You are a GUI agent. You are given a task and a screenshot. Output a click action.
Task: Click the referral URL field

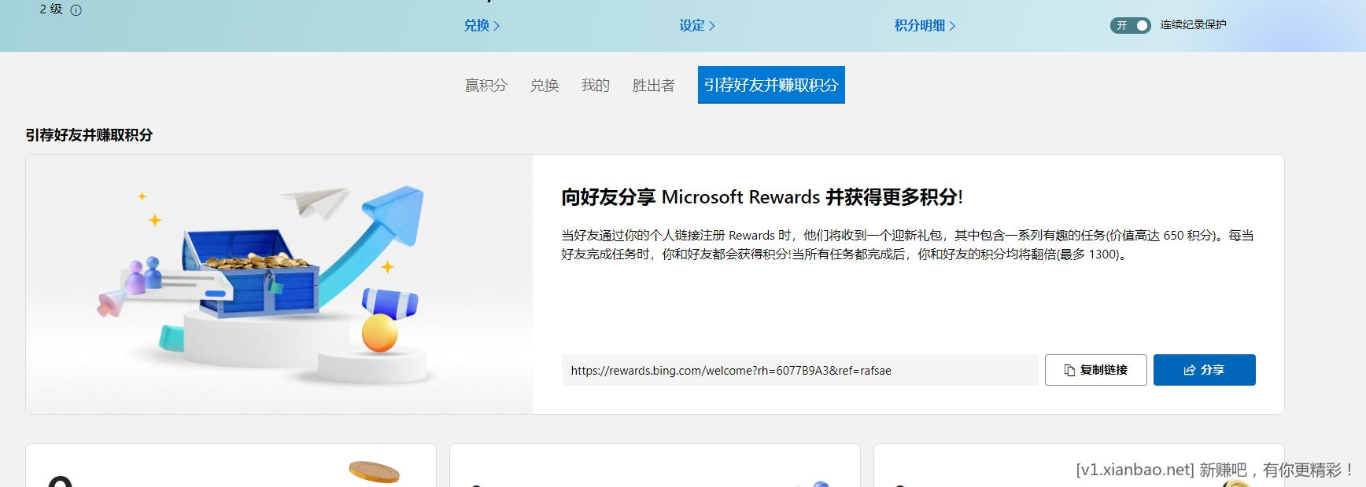pos(799,370)
